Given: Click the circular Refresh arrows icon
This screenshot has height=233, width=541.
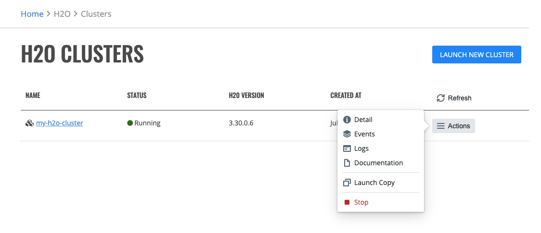Looking at the screenshot, I should pos(440,98).
